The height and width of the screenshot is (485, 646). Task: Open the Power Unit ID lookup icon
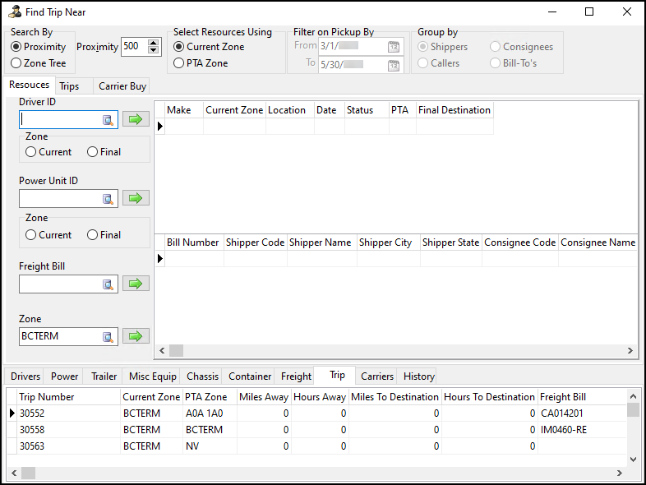pyautogui.click(x=108, y=199)
